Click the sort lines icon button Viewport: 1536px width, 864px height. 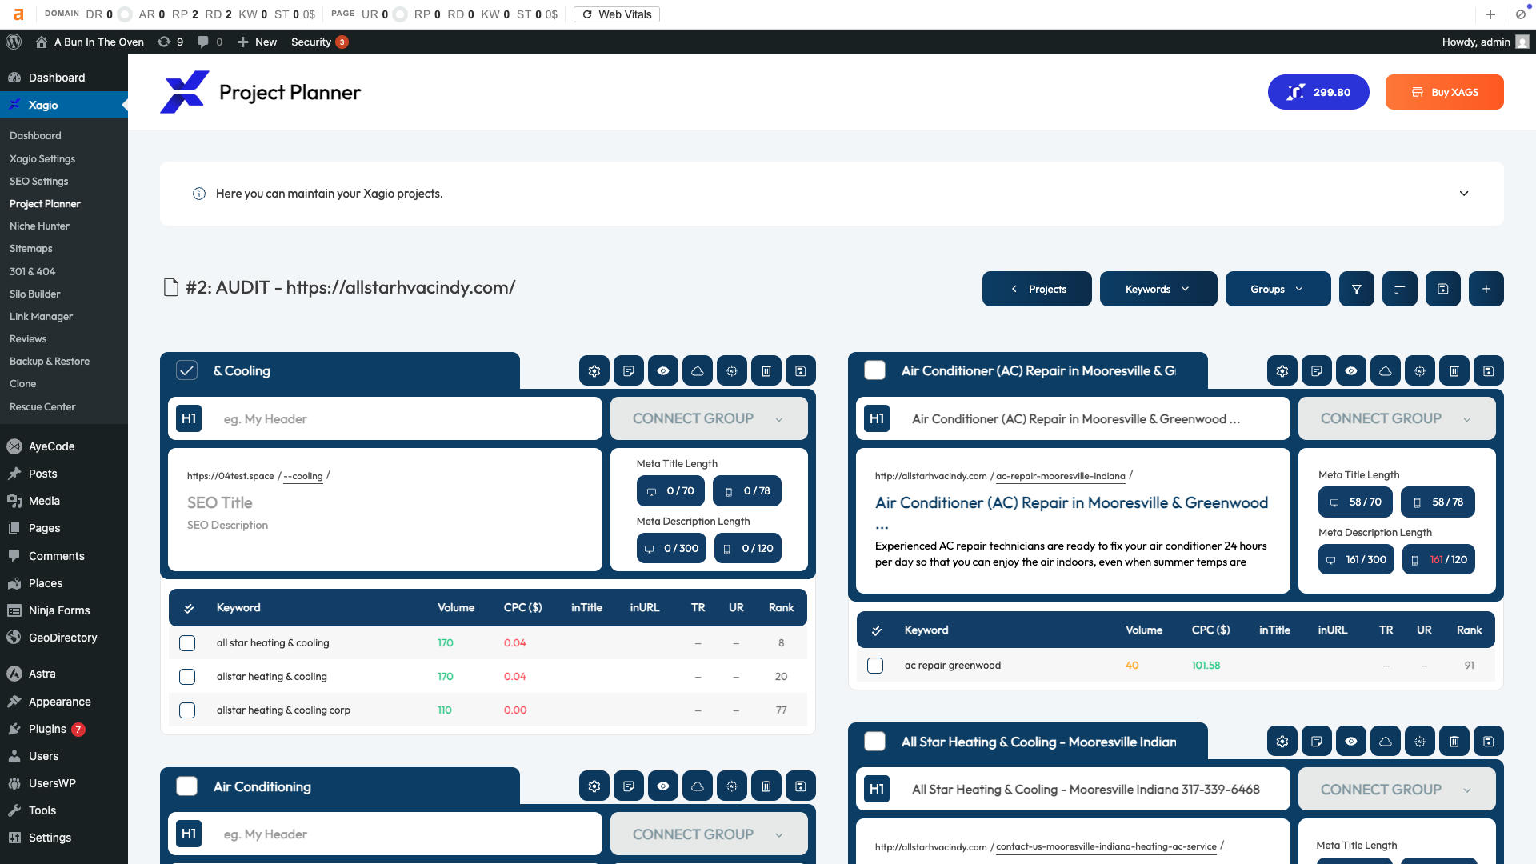click(x=1400, y=289)
